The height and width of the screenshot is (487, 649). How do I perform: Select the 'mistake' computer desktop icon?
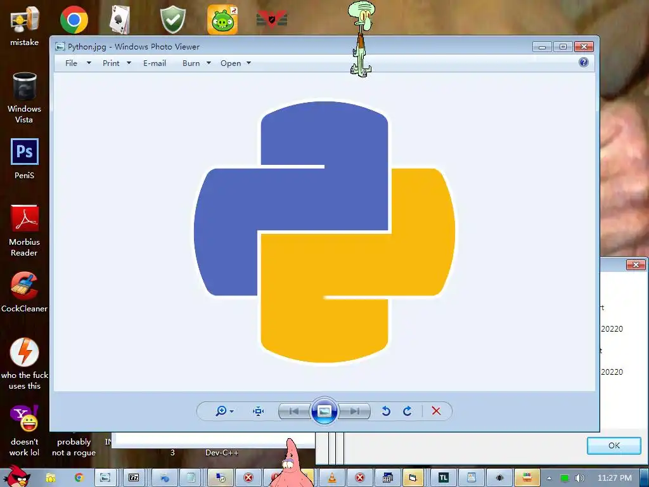coord(25,25)
